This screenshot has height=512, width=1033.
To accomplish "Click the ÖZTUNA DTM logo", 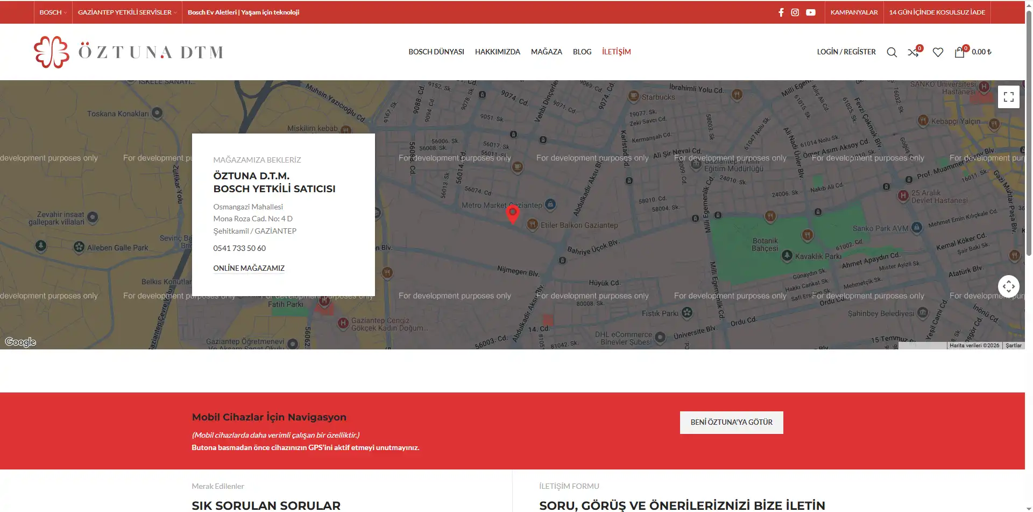I will (128, 52).
